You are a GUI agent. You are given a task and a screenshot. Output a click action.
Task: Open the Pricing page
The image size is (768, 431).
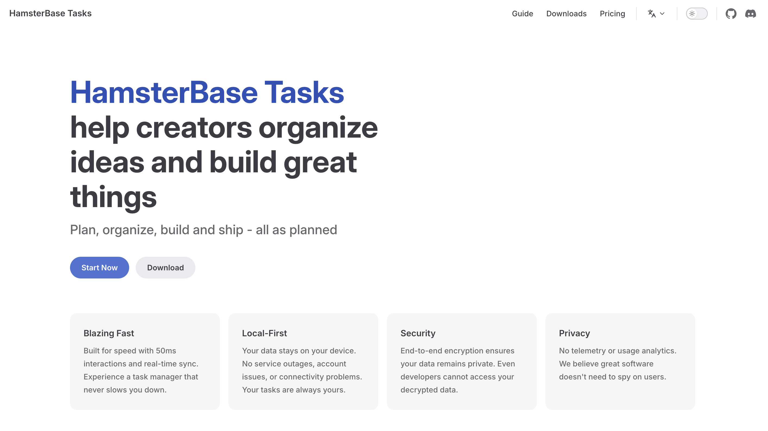click(613, 13)
